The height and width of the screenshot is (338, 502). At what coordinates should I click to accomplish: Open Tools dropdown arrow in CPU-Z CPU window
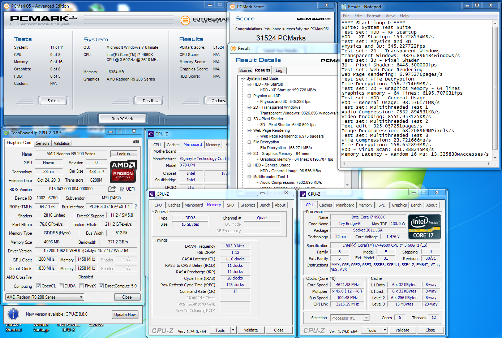[385, 330]
